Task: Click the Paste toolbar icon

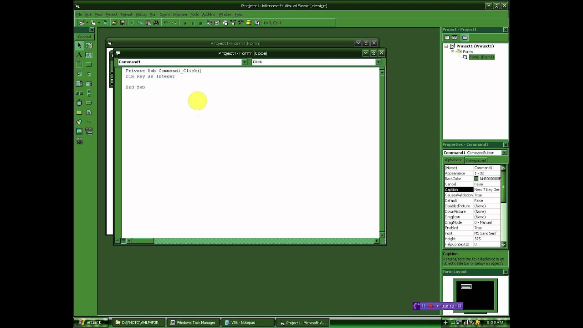Action: 148,23
